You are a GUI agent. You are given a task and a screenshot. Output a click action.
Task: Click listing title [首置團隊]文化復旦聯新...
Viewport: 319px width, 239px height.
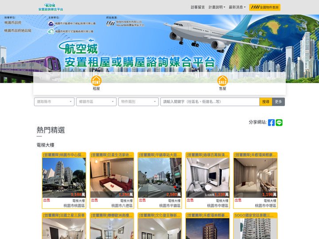(159, 216)
